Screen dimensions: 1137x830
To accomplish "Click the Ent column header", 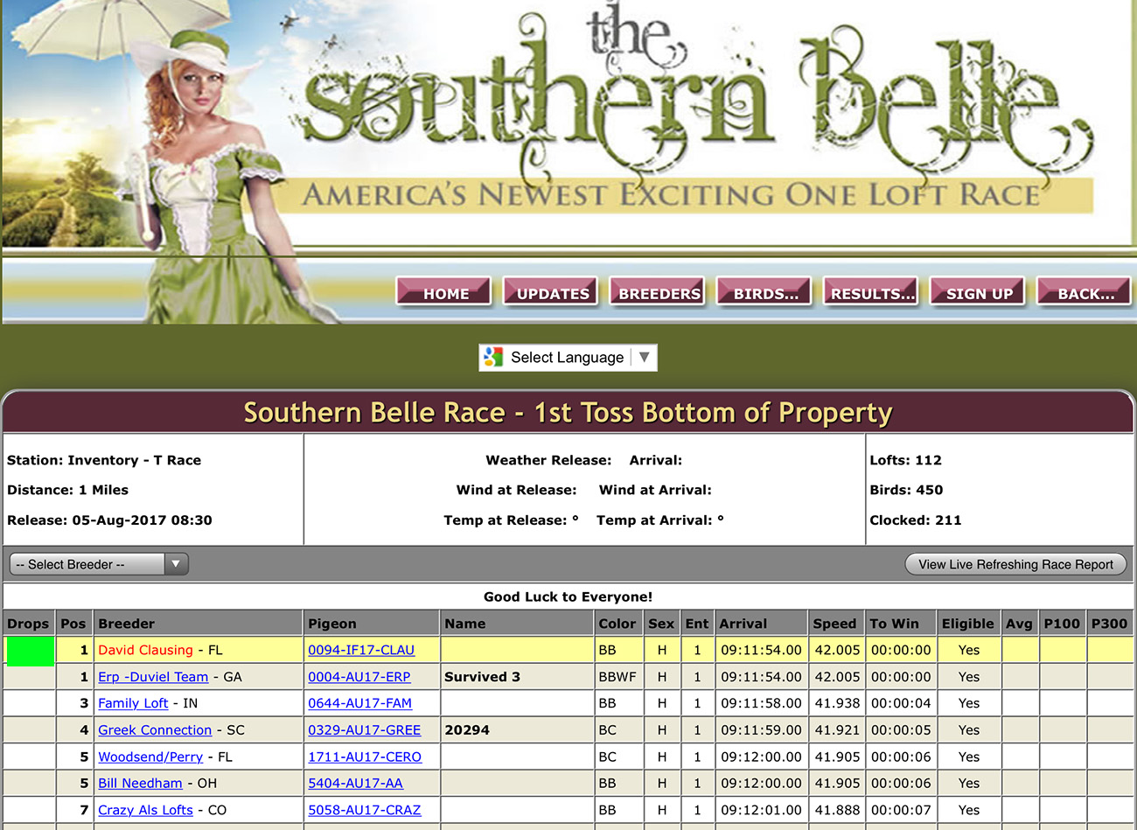I will (697, 624).
